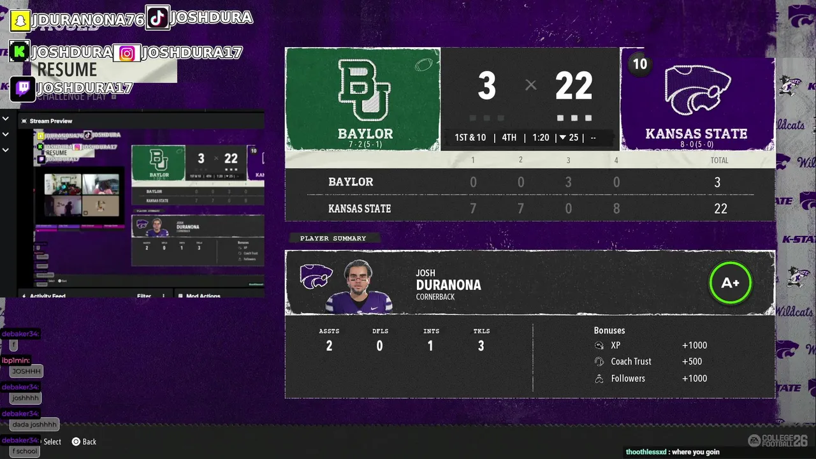Click the A+ grade circle

[730, 282]
